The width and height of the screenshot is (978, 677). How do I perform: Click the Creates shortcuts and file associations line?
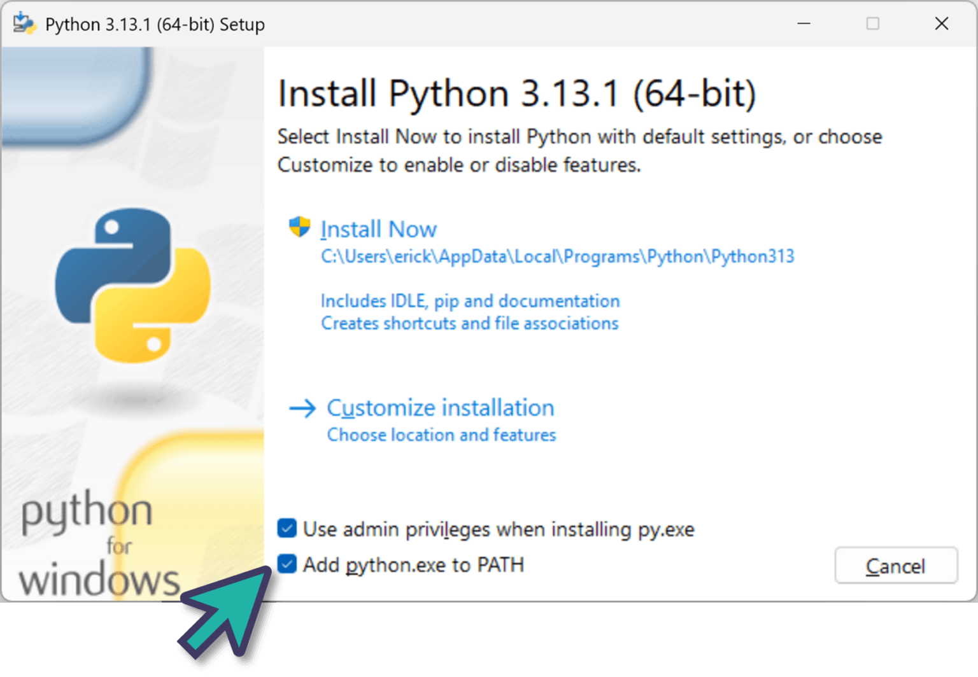[x=469, y=323]
